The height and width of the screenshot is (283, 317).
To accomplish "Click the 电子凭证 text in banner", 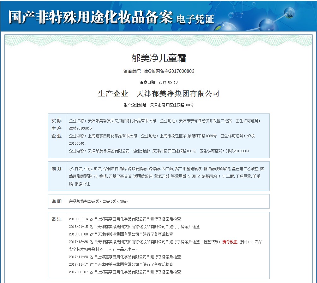I will point(195,19).
